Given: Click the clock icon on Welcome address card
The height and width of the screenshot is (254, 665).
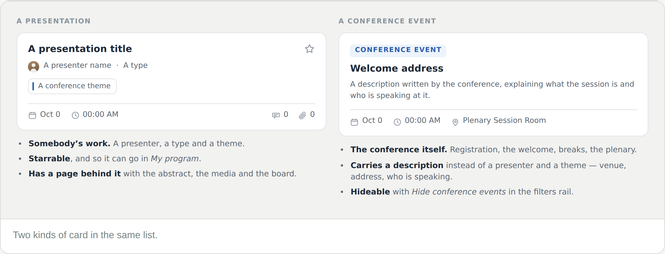Looking at the screenshot, I should [397, 122].
